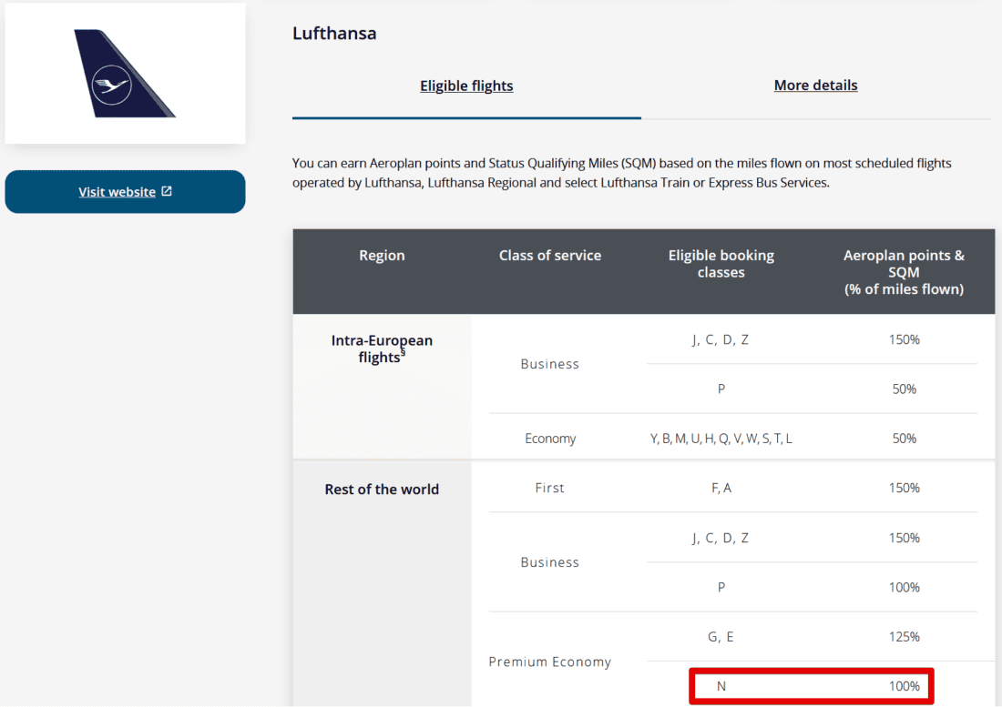Click the Eligible booking classes header
This screenshot has height=707, width=1002.
tap(721, 264)
